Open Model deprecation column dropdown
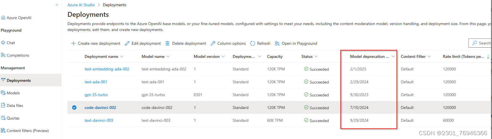The image size is (492, 139). (394, 57)
